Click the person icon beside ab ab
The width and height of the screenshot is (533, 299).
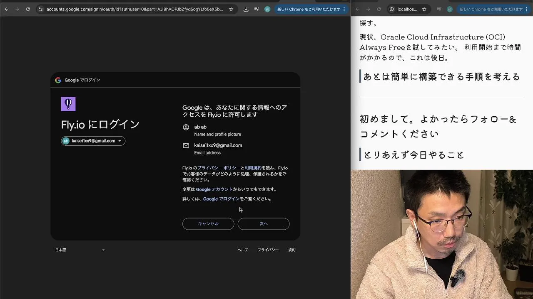186,127
